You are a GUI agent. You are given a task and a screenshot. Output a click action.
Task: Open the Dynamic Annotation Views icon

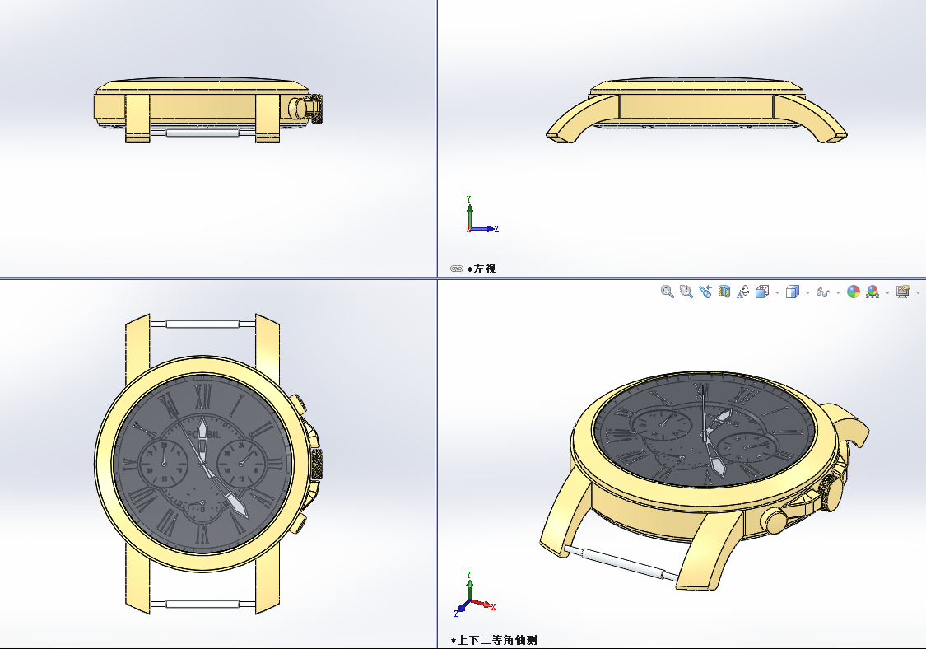743,292
